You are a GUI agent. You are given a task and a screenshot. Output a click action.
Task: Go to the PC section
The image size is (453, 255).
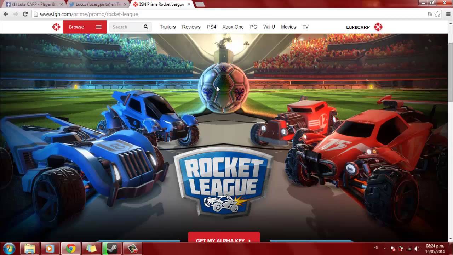[x=253, y=27]
